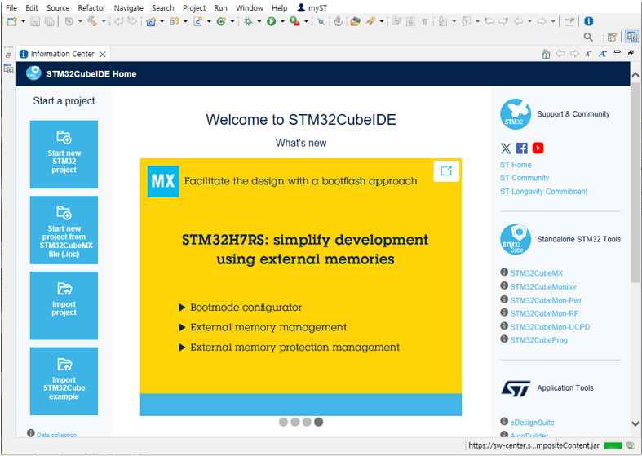Click the info icon beside STM32CubeProg

tap(504, 339)
